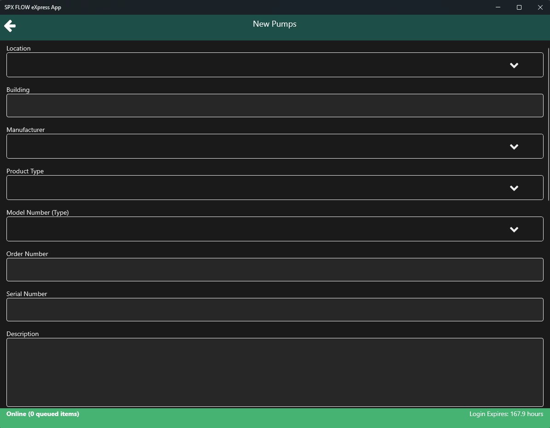Focus the Building input field
550x428 pixels.
[x=275, y=106]
